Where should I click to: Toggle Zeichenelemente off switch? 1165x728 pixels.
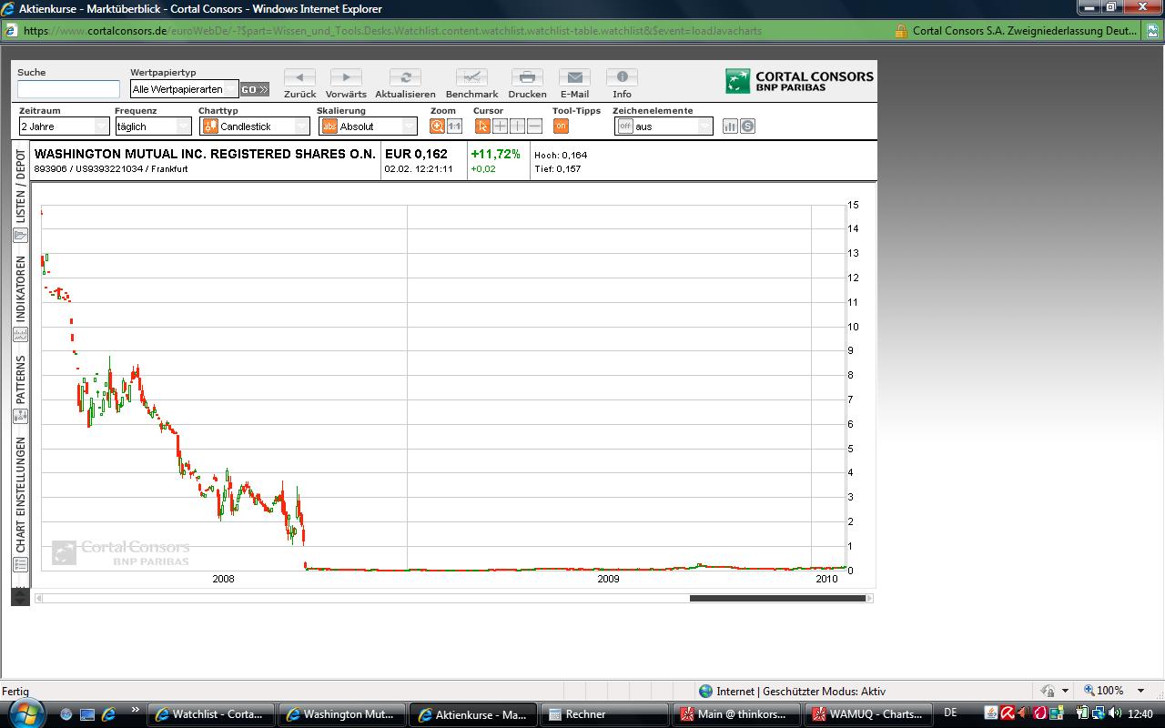pyautogui.click(x=625, y=126)
